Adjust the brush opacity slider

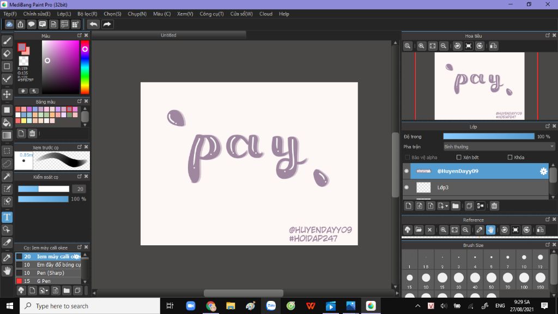(x=44, y=199)
